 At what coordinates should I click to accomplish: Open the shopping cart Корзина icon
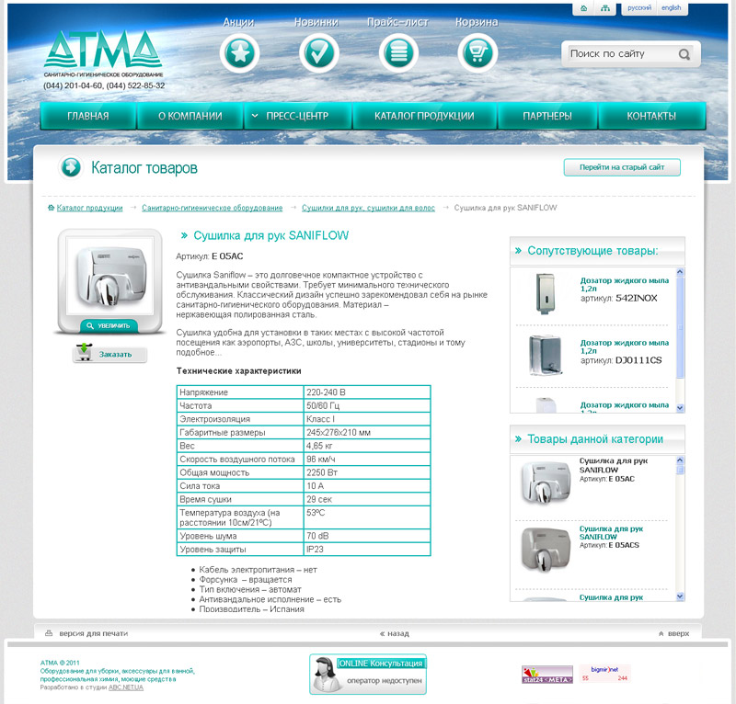pos(477,53)
